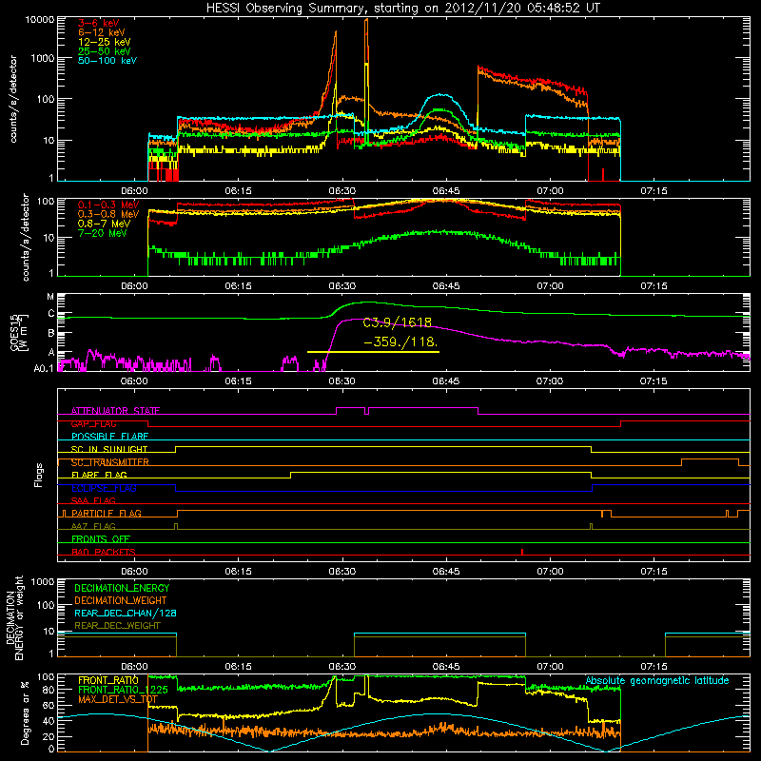Select the FRONTS_OFF flag label
The height and width of the screenshot is (761, 761).
(x=101, y=539)
